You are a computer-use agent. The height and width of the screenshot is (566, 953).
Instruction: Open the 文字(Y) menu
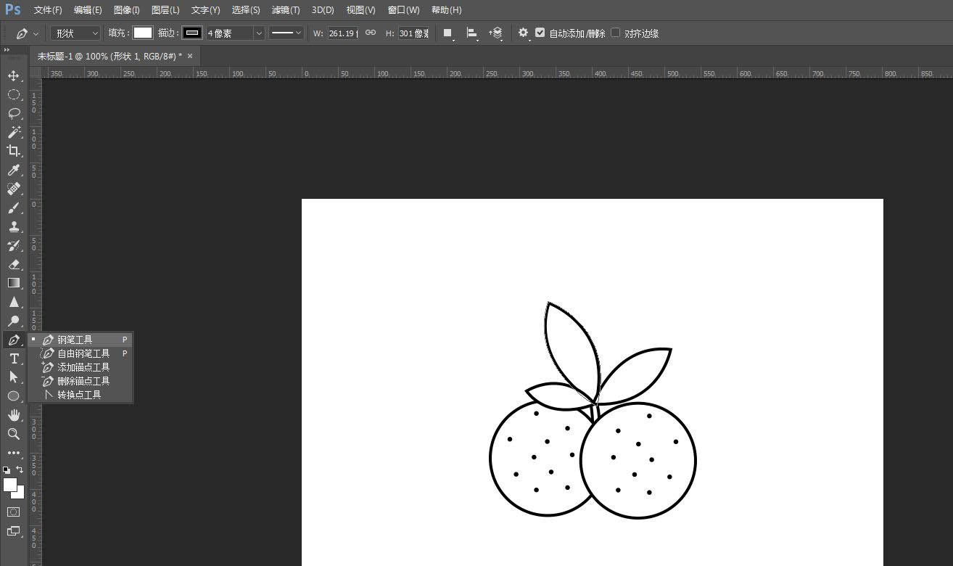tap(206, 10)
